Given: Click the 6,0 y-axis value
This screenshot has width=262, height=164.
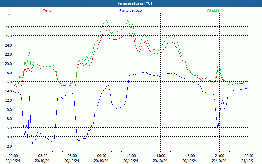Looking at the screenshot, I should (9, 128).
